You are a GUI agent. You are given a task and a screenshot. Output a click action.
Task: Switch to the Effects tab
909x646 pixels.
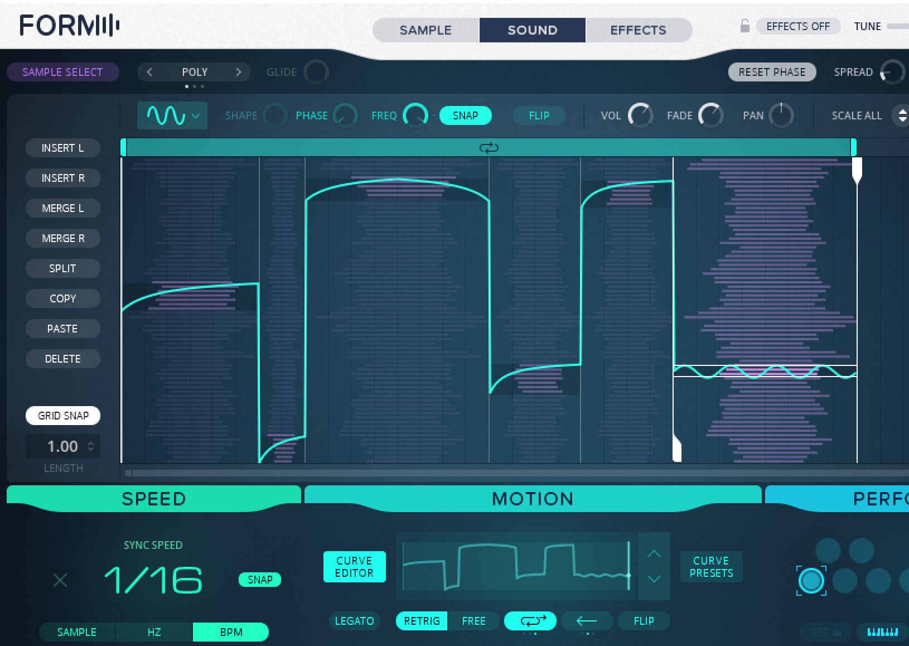click(638, 30)
